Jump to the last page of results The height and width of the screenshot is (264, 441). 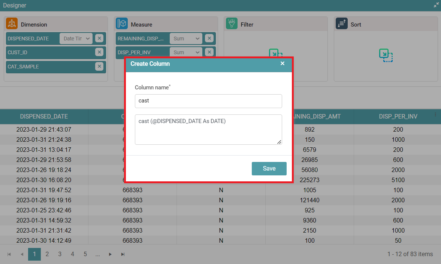click(123, 254)
